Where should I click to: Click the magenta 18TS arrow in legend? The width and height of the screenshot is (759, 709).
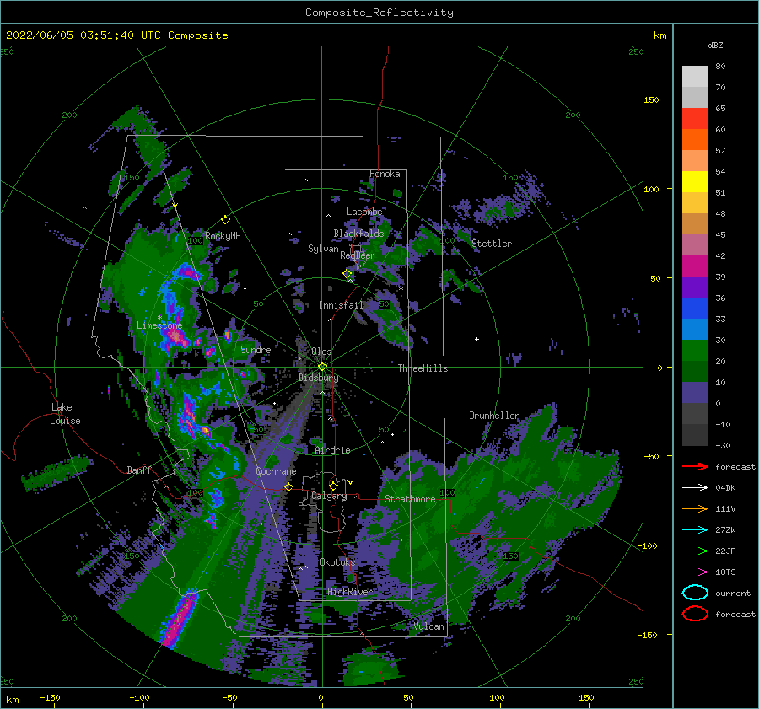point(695,572)
